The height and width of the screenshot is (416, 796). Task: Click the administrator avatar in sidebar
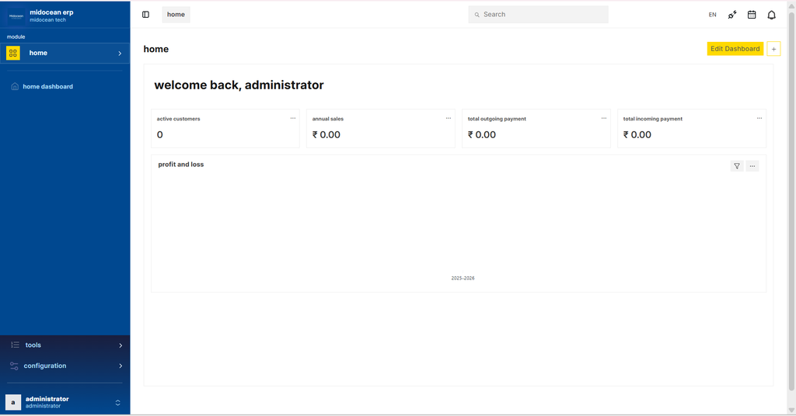pos(13,402)
